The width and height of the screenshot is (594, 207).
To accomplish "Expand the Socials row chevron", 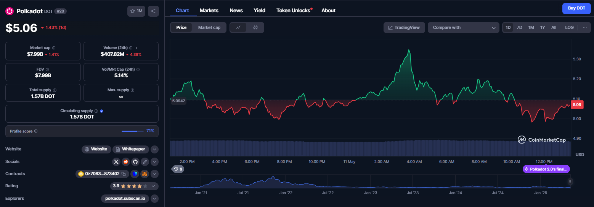I will click(x=154, y=161).
